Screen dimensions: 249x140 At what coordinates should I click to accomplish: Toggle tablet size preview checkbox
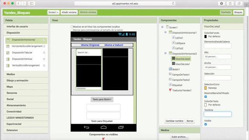point(72,30)
